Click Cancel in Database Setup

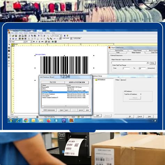[140, 116]
